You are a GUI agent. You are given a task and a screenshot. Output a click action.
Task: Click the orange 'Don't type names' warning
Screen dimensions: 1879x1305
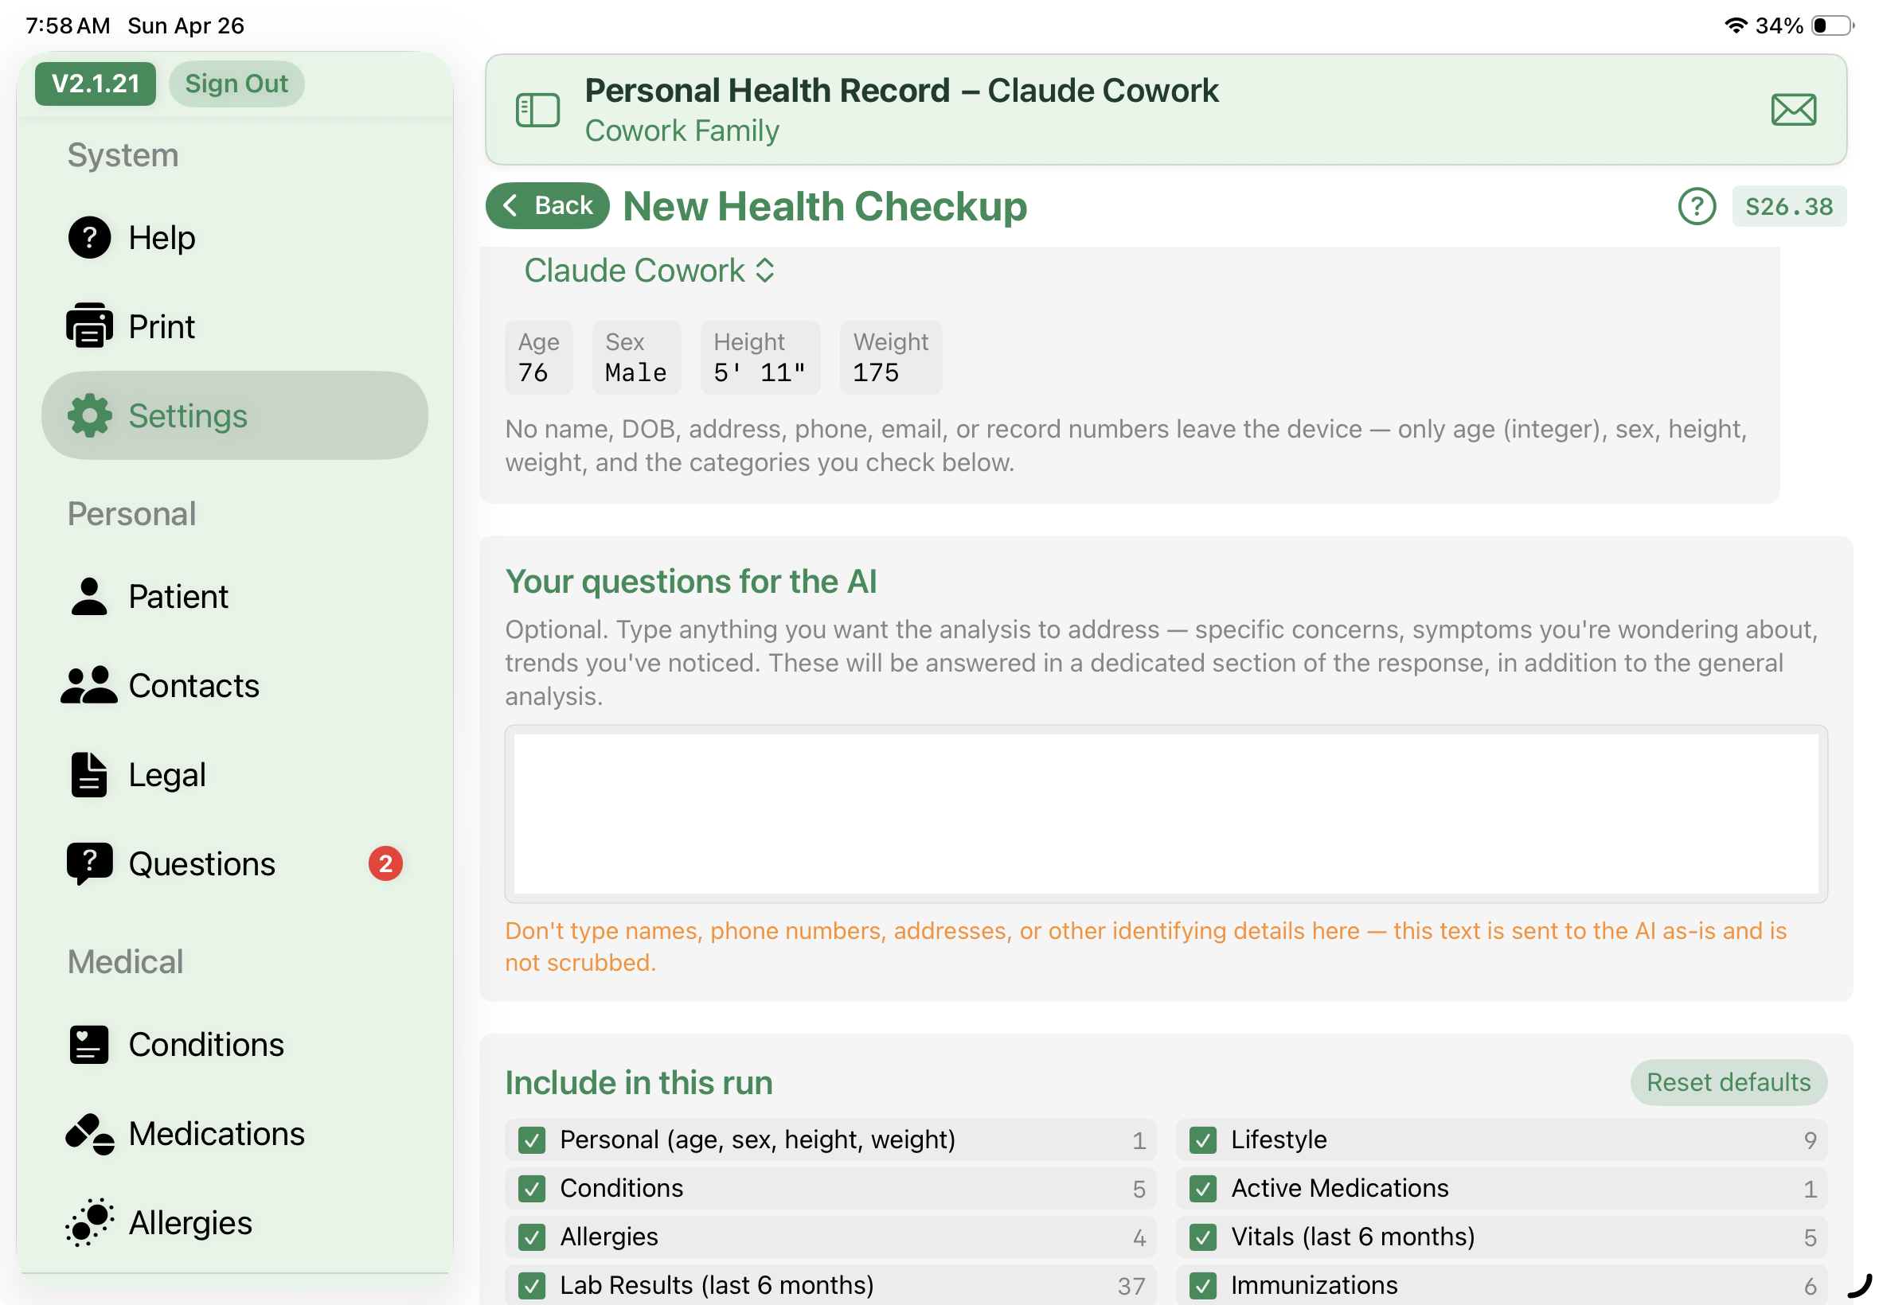point(1145,946)
